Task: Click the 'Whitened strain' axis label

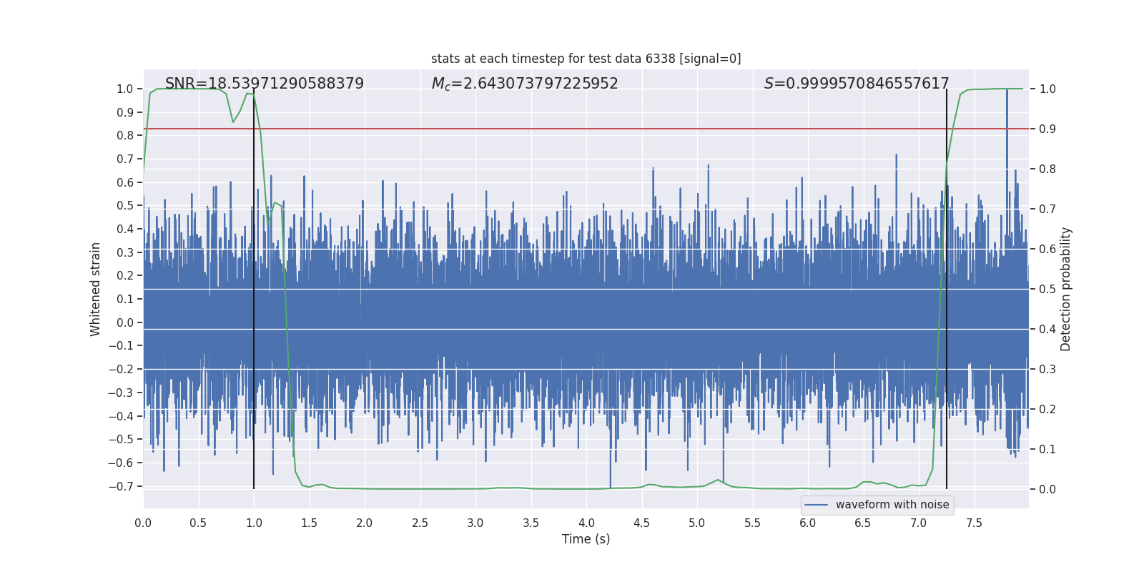Action: [x=96, y=289]
